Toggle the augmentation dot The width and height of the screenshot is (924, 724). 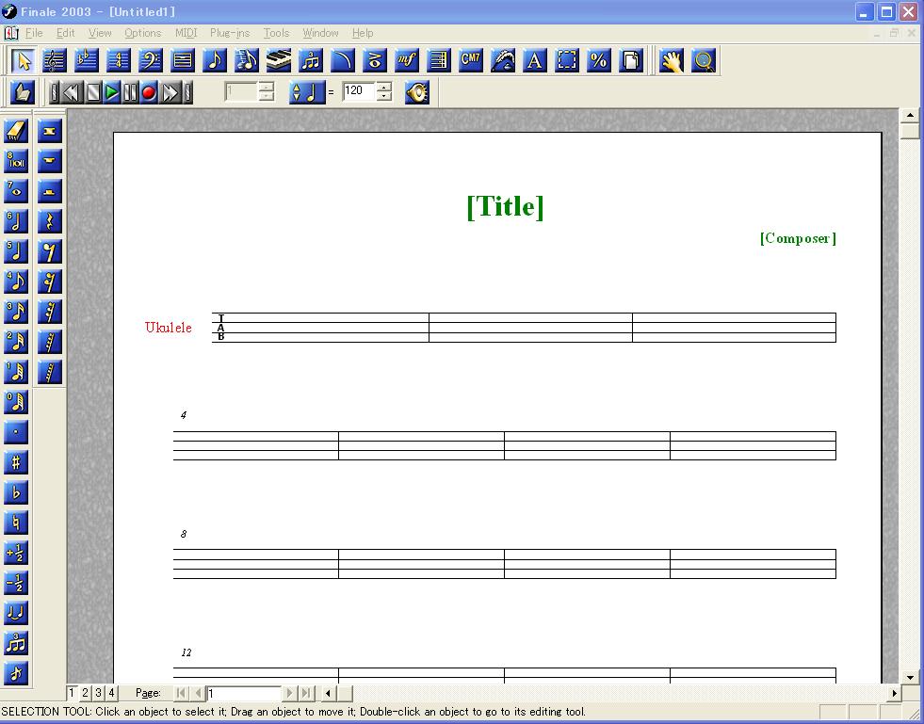(x=16, y=432)
